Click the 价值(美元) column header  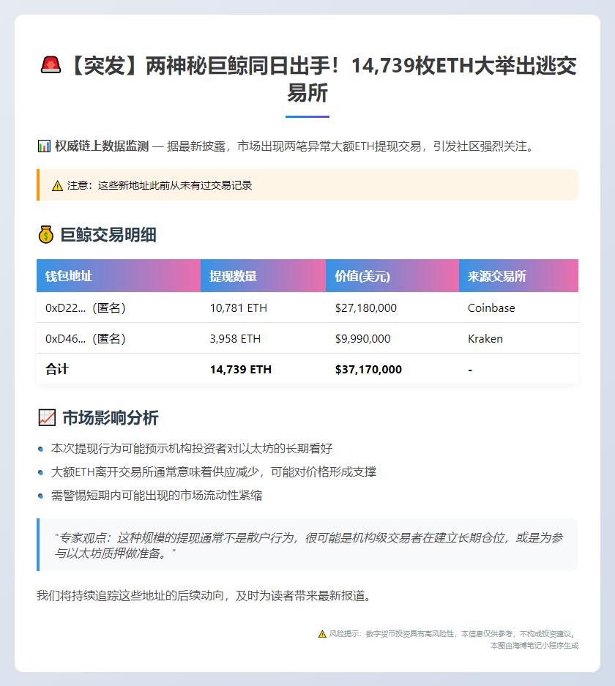[x=392, y=275]
